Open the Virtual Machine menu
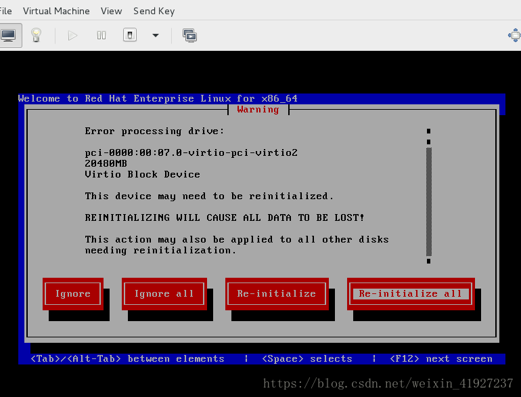This screenshot has height=397, width=521. click(x=56, y=11)
